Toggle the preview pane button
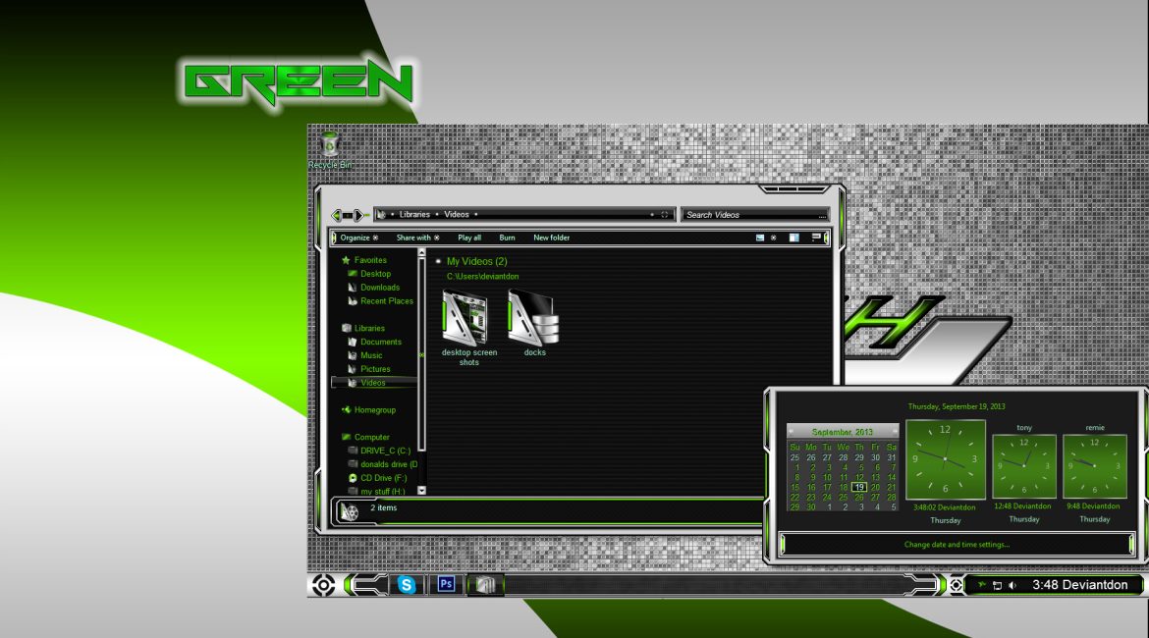This screenshot has width=1149, height=638. pyautogui.click(x=793, y=238)
